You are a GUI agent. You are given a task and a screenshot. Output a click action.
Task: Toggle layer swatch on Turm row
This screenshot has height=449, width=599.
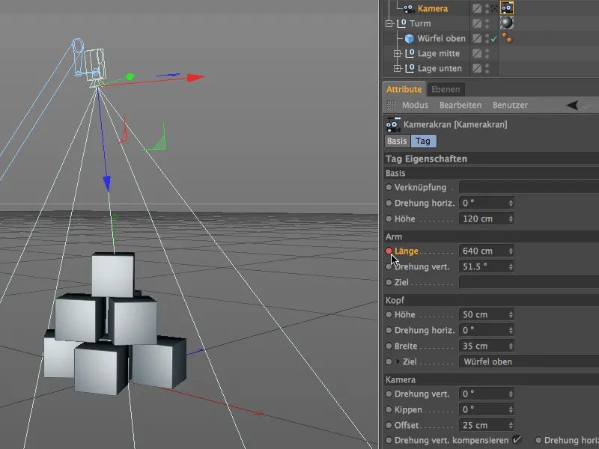pyautogui.click(x=477, y=23)
